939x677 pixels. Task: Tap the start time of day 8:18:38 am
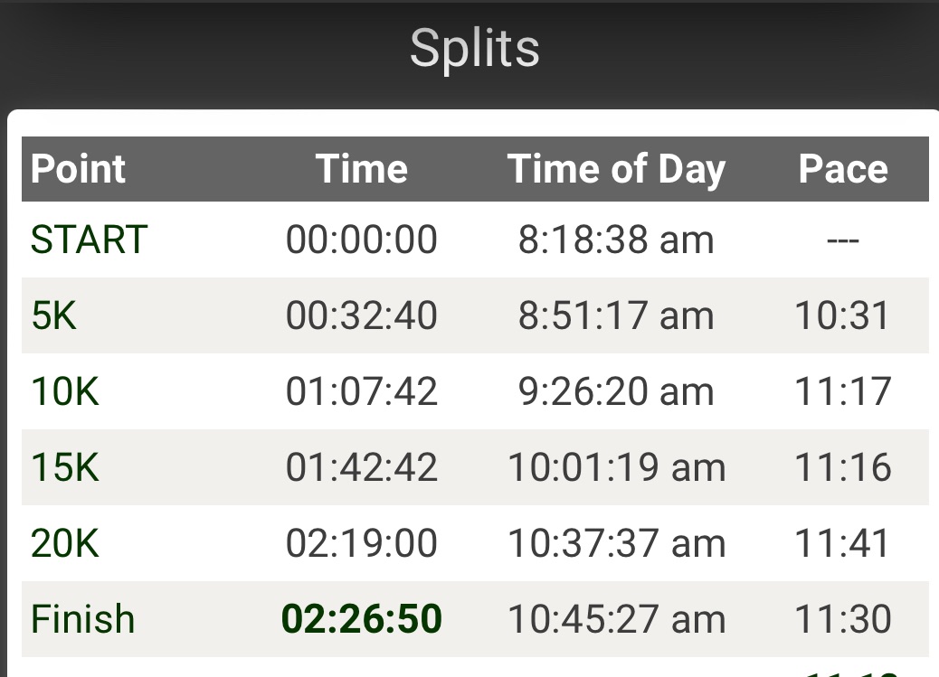coord(616,240)
